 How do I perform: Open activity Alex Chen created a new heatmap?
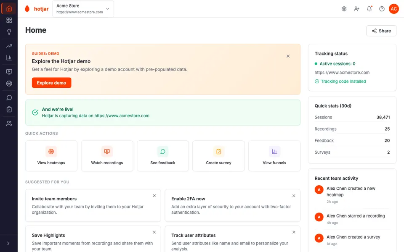click(352, 195)
